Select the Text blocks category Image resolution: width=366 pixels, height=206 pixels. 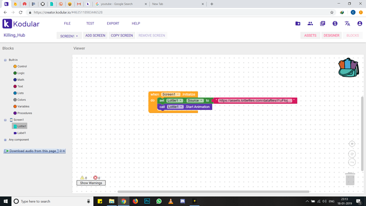pos(18,87)
